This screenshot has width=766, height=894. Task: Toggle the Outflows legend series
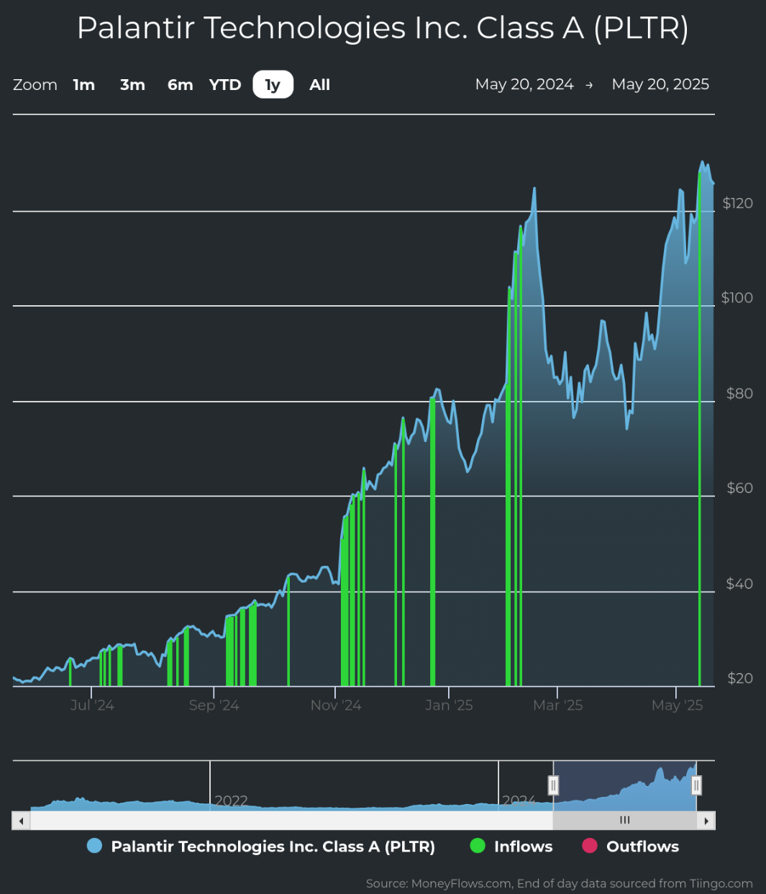point(630,846)
